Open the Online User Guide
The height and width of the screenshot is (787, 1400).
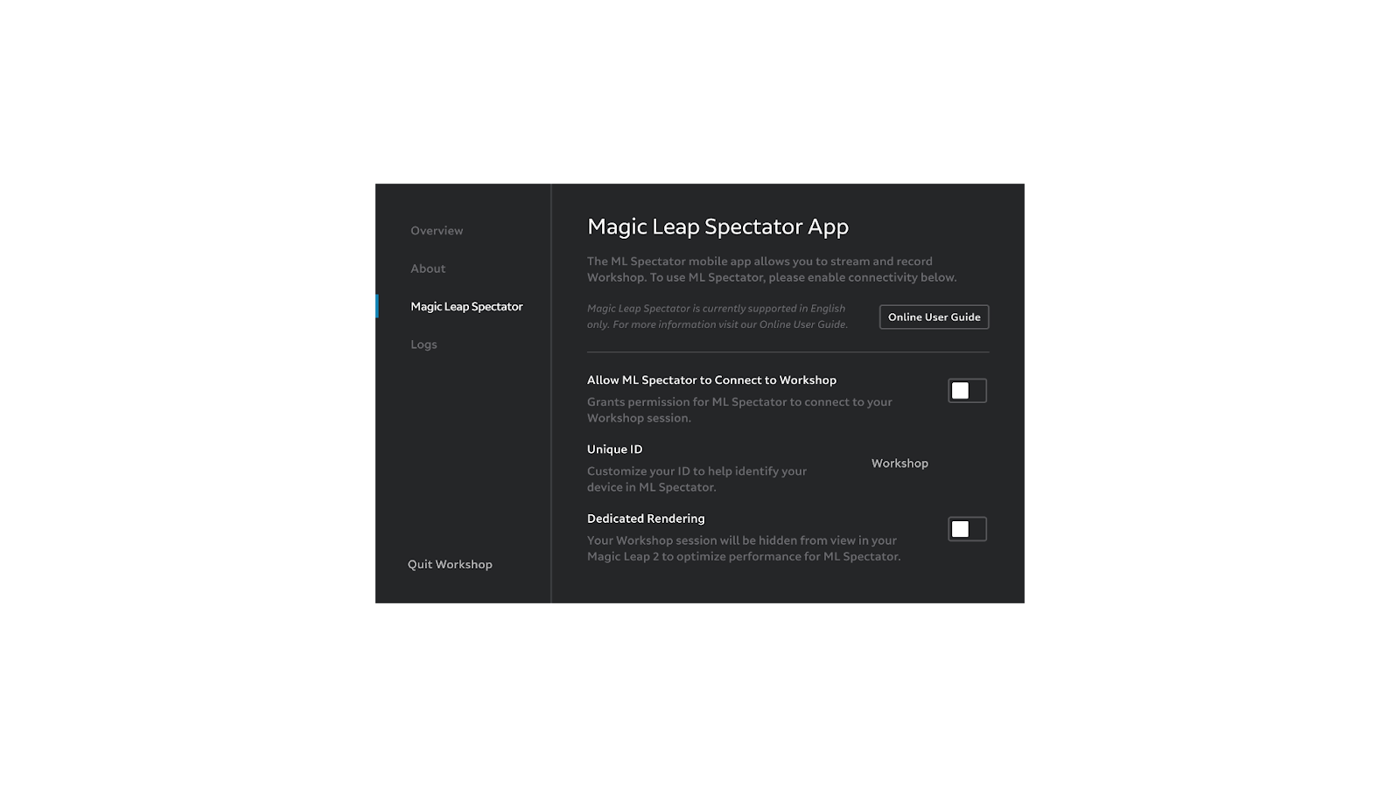pos(933,317)
